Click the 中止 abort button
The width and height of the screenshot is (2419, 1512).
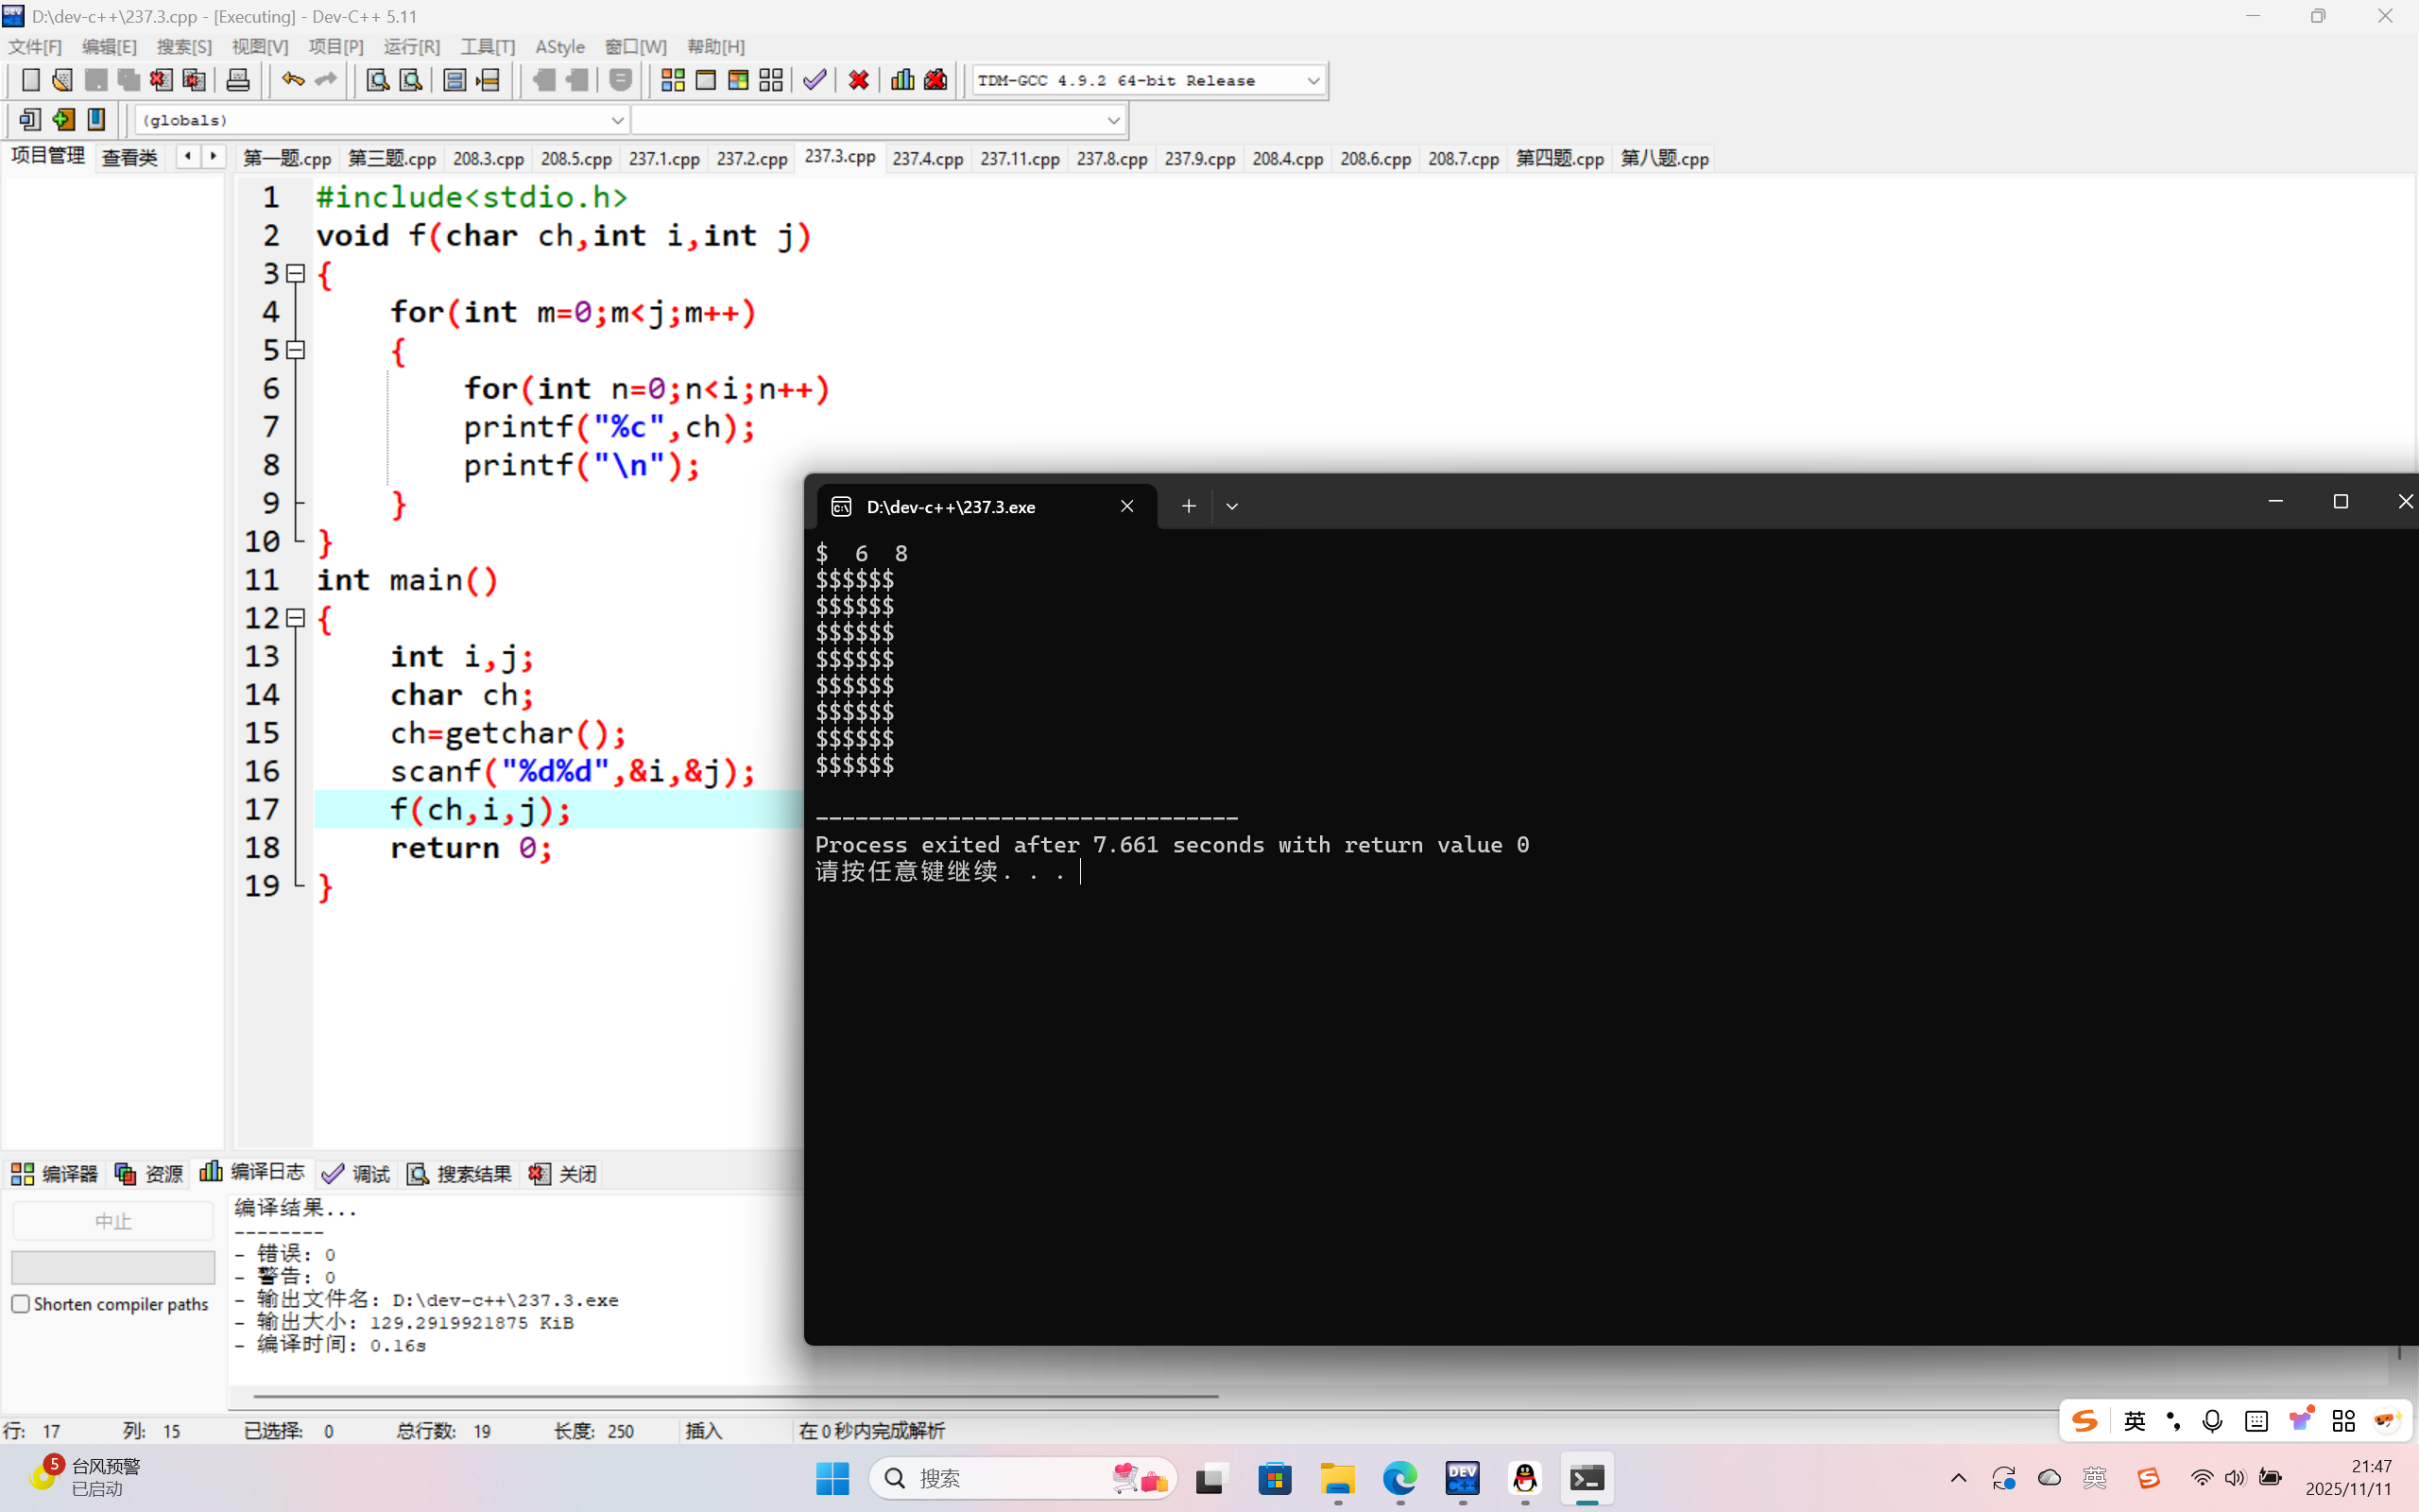pos(113,1221)
